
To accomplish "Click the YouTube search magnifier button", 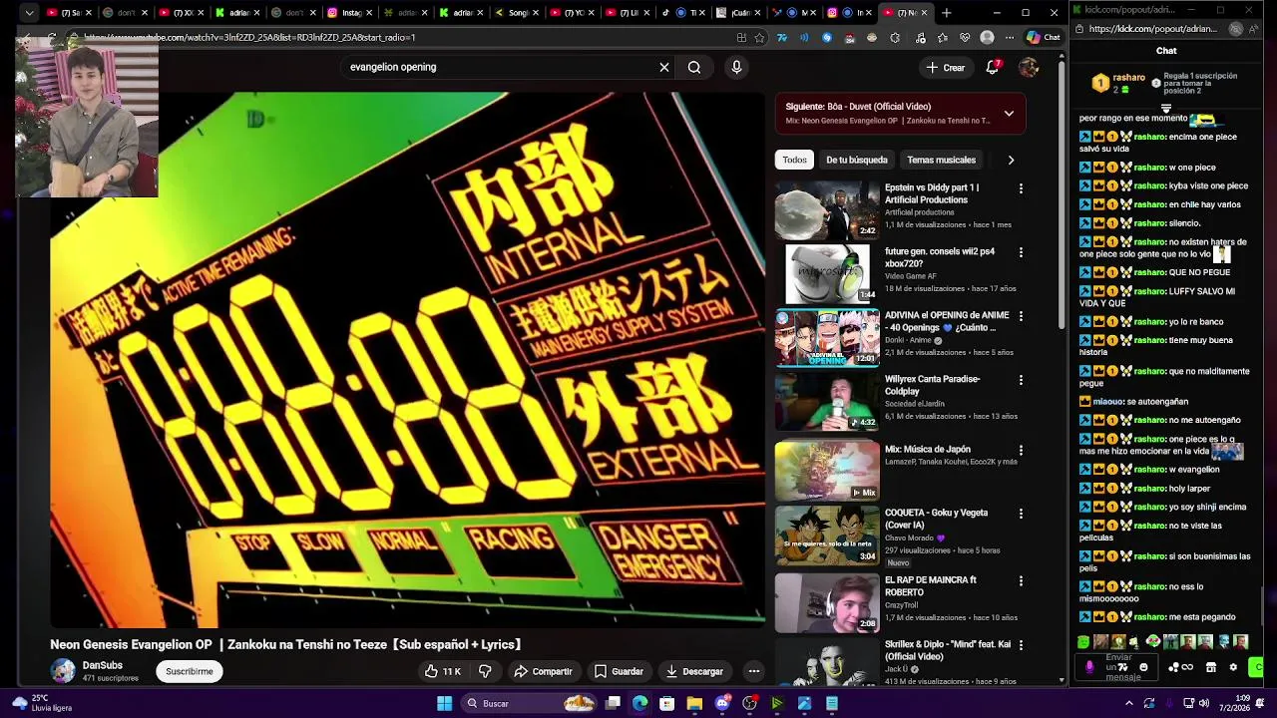I will coord(694,67).
